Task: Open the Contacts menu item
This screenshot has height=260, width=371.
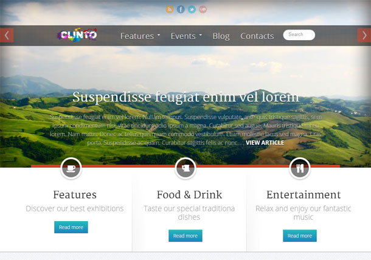Action: point(257,36)
